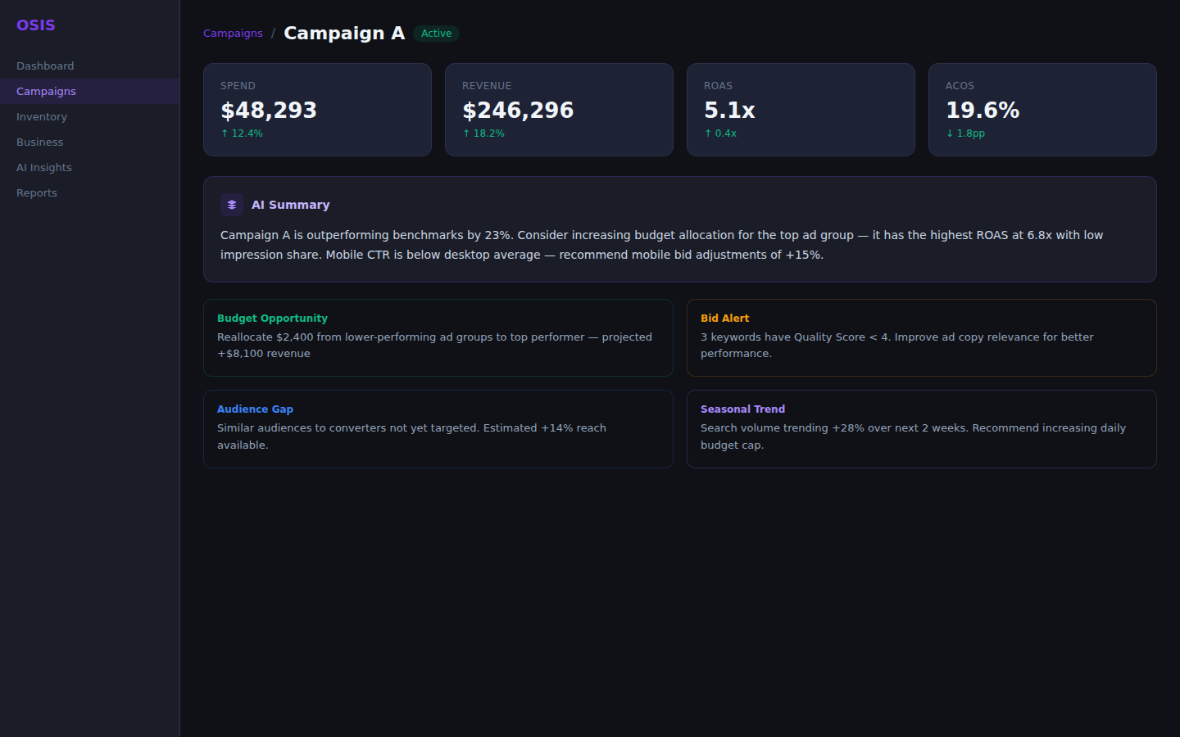This screenshot has height=737, width=1180.
Task: Click the AI Summary heading
Action: pyautogui.click(x=290, y=205)
